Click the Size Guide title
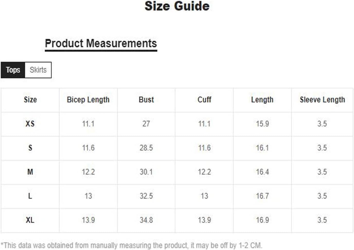354x250 pixels. coord(177,6)
